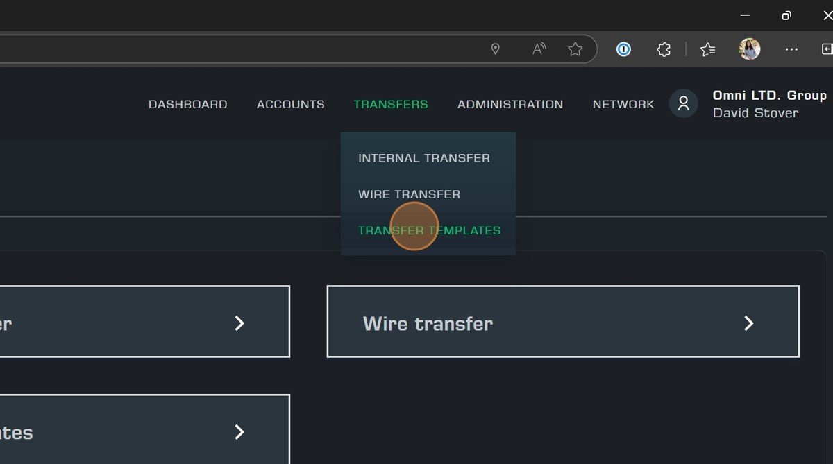Open the Favorites list icon
This screenshot has width=833, height=464.
tap(707, 49)
